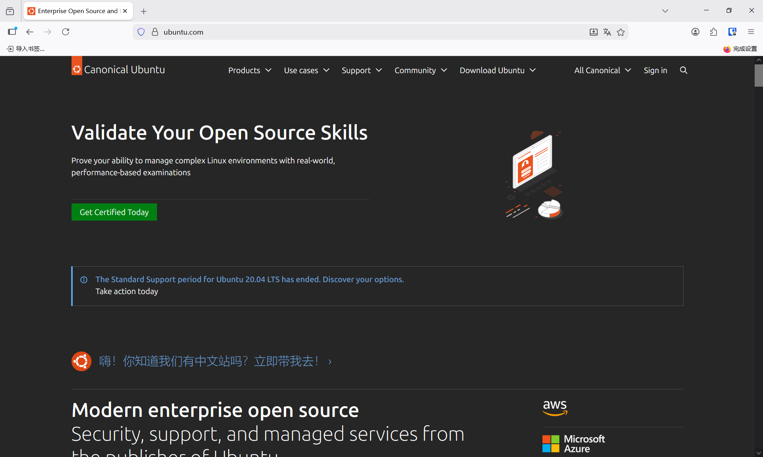Click the site lock security icon
This screenshot has width=763, height=457.
[155, 32]
